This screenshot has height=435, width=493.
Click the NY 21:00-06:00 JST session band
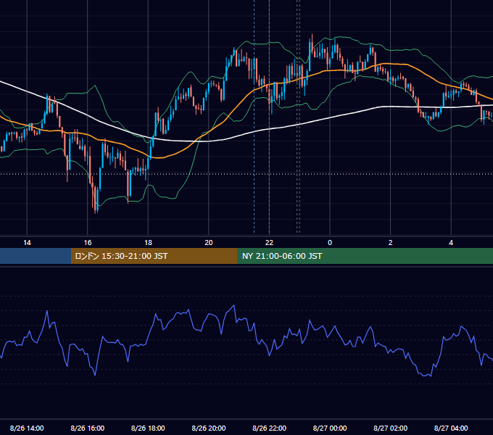[365, 256]
